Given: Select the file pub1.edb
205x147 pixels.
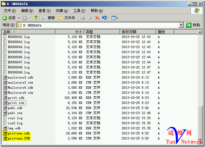Looking at the screenshot, I should click(15, 108).
